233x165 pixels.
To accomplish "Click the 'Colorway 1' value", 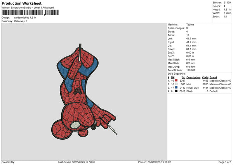I will pos(21,21).
